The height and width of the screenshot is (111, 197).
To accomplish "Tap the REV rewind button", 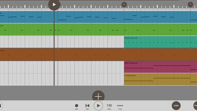I will click(x=87, y=106).
